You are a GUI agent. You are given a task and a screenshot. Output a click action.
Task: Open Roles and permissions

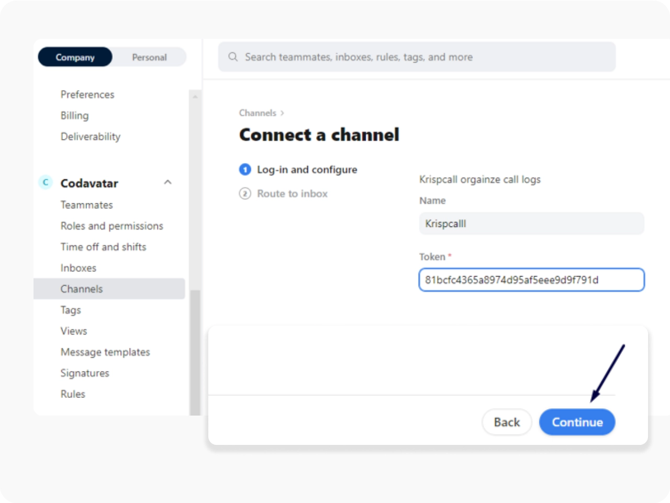coord(112,226)
